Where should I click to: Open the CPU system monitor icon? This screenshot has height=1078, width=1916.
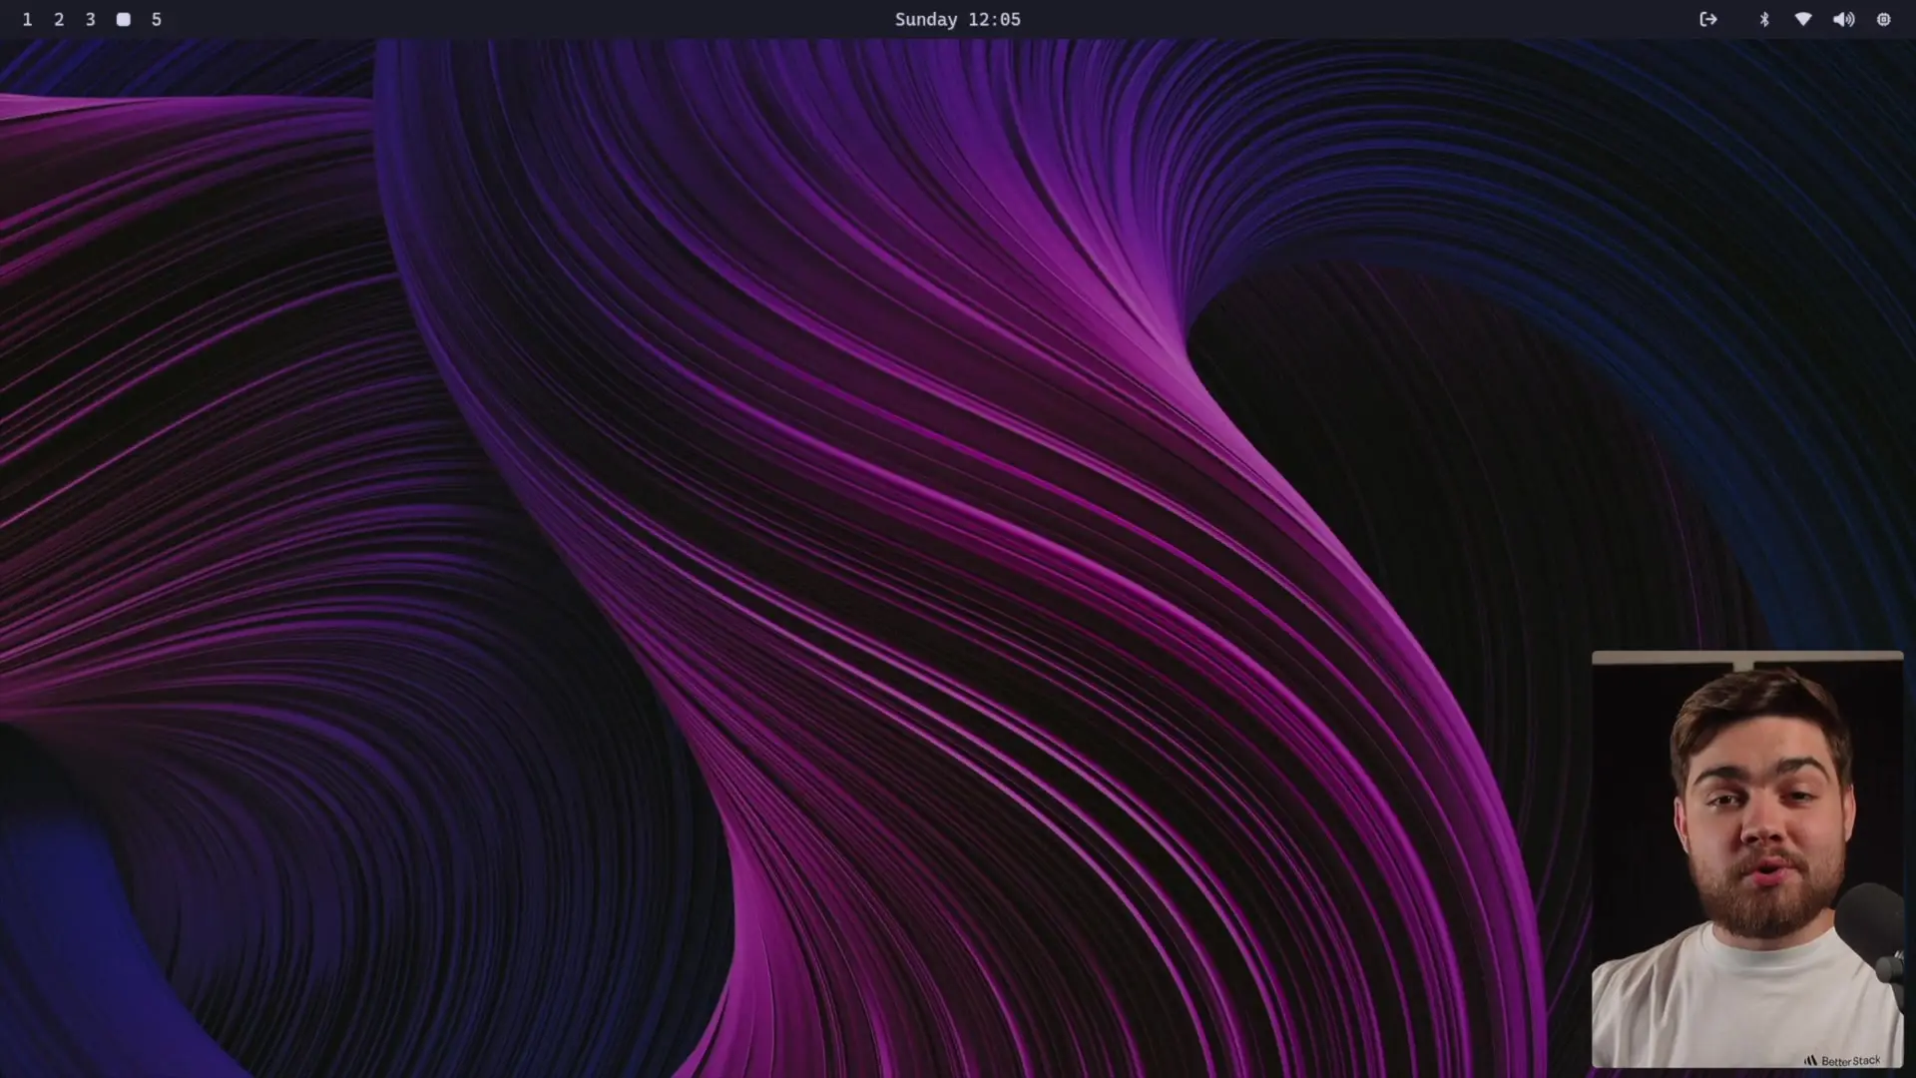pyautogui.click(x=1884, y=20)
